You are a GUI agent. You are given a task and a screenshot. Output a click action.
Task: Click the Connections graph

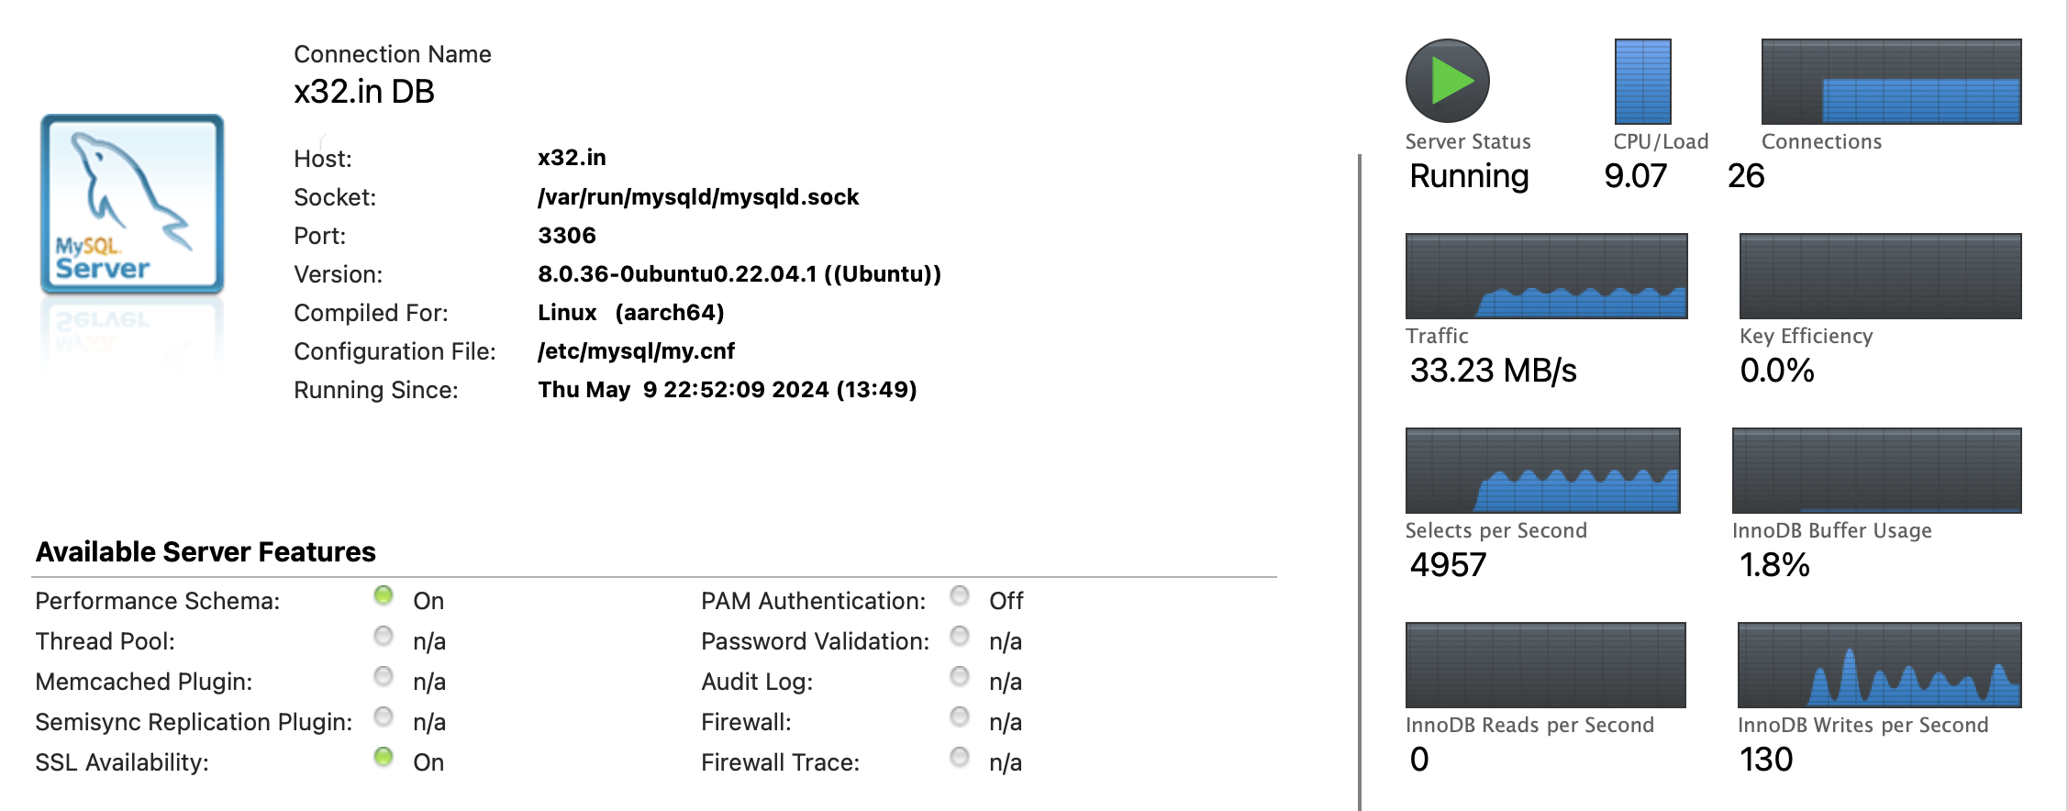[1891, 81]
